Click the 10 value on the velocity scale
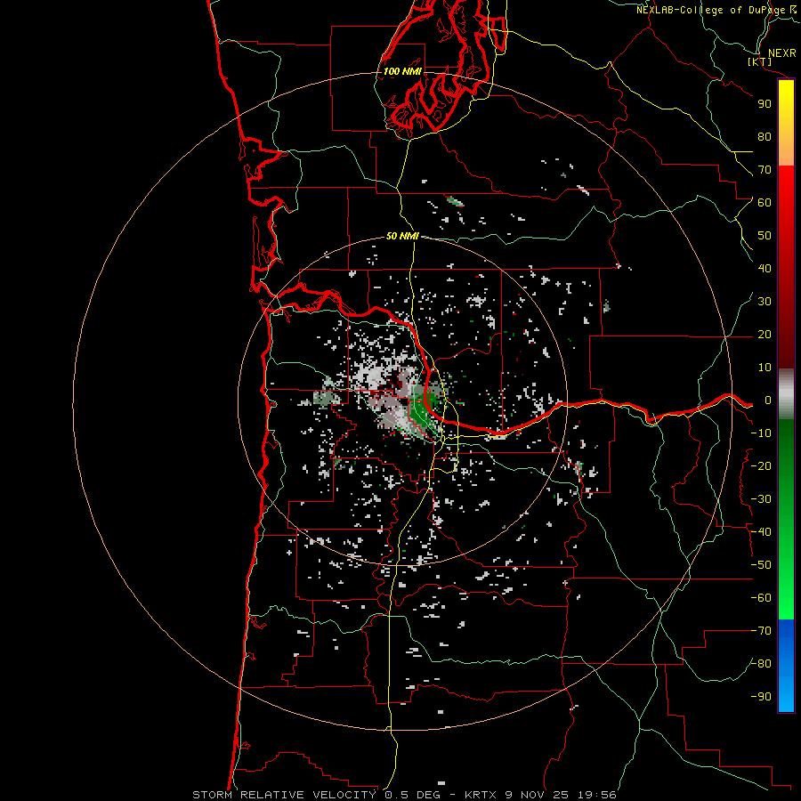Viewport: 801px width, 801px height. (765, 368)
